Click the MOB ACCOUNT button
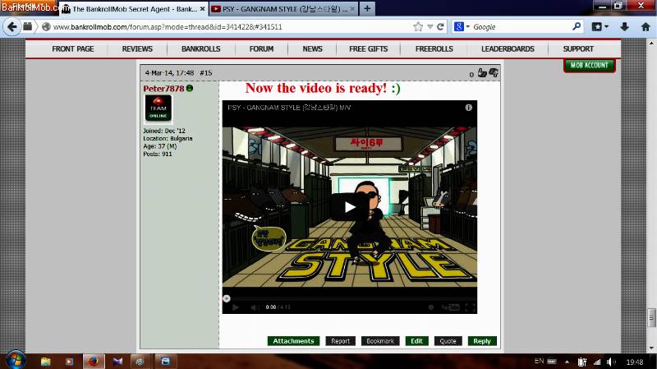Viewport: 657px width, 369px height. click(x=589, y=66)
